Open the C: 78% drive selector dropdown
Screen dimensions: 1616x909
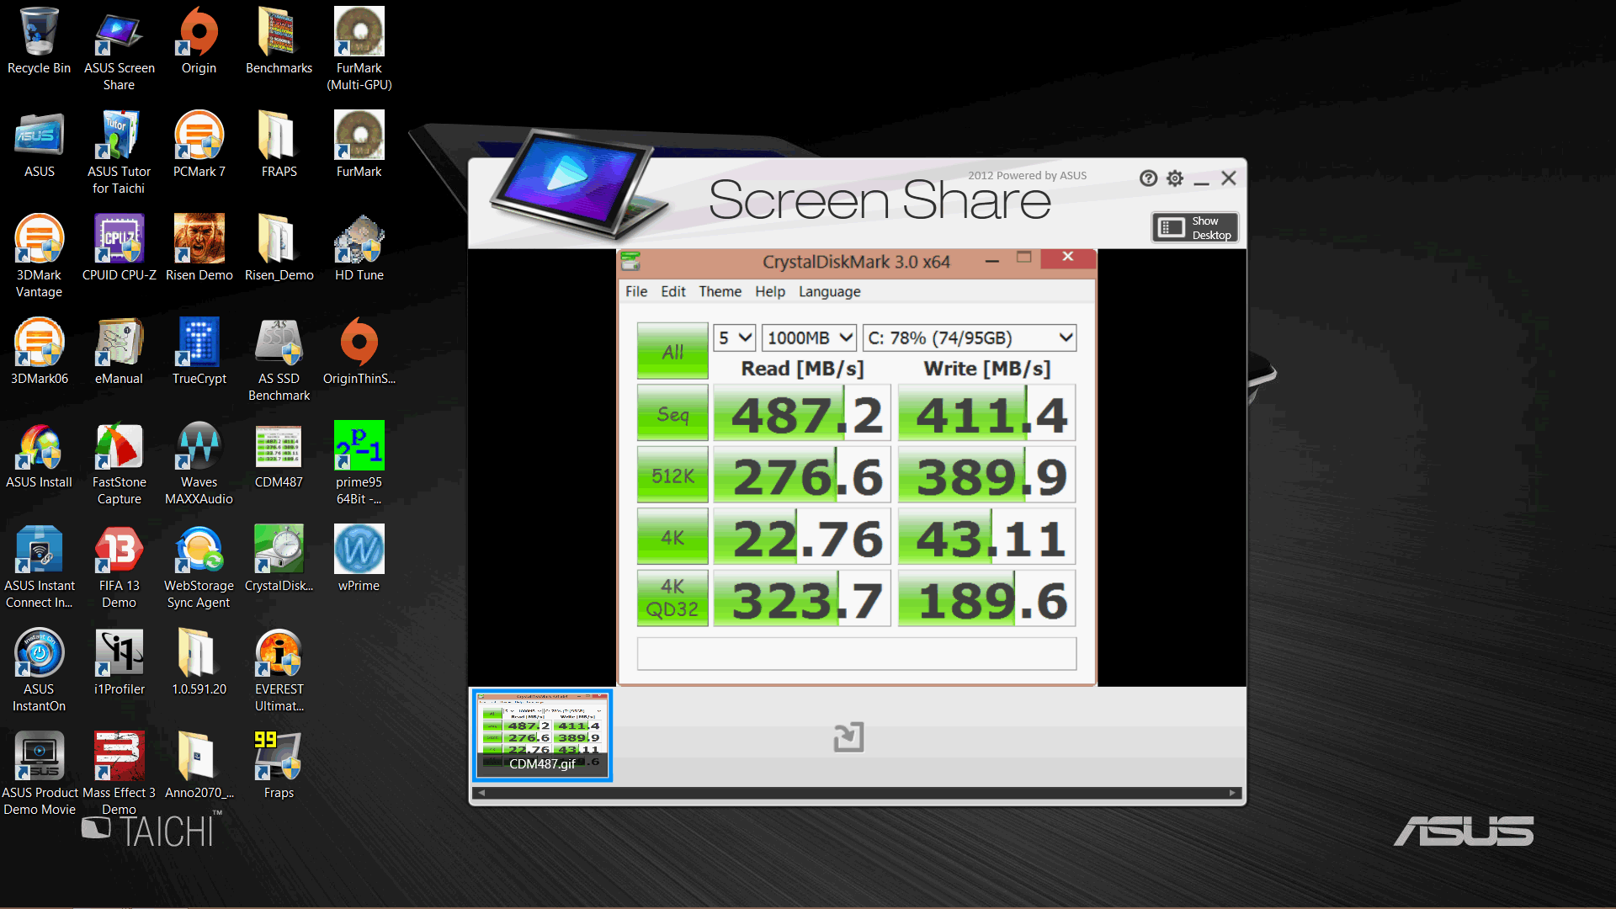point(969,338)
